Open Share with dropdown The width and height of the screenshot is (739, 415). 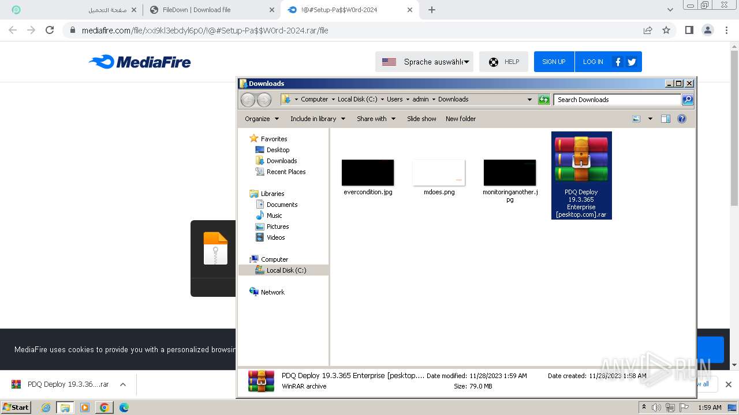[x=376, y=119]
